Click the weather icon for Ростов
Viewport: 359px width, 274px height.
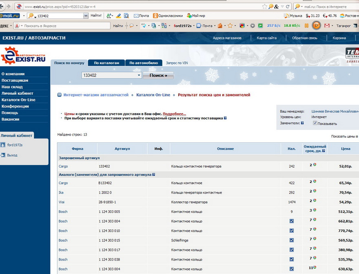tap(342, 16)
